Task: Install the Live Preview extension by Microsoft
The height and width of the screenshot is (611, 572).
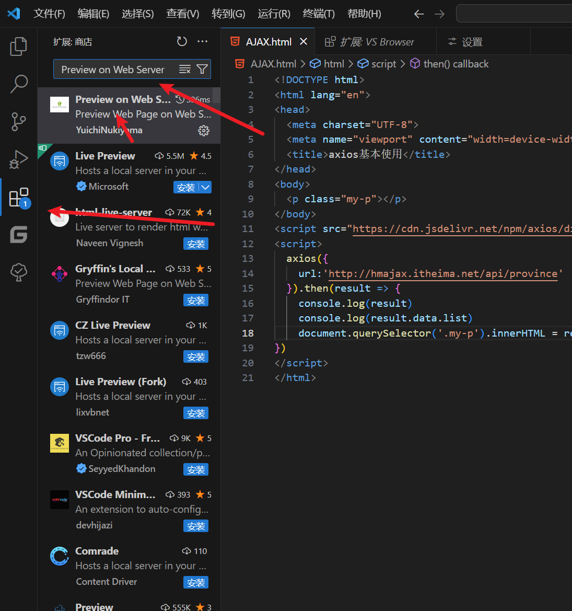Action: coord(186,188)
